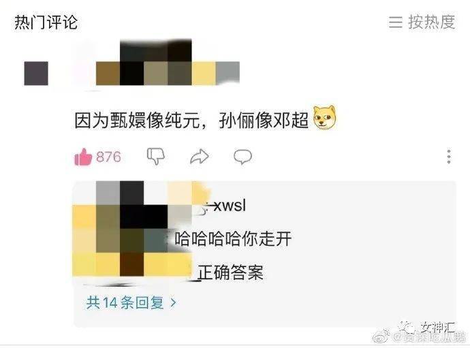The image size is (470, 348).
Task: Click the 女神汇 watermark label
Action: pos(438,328)
